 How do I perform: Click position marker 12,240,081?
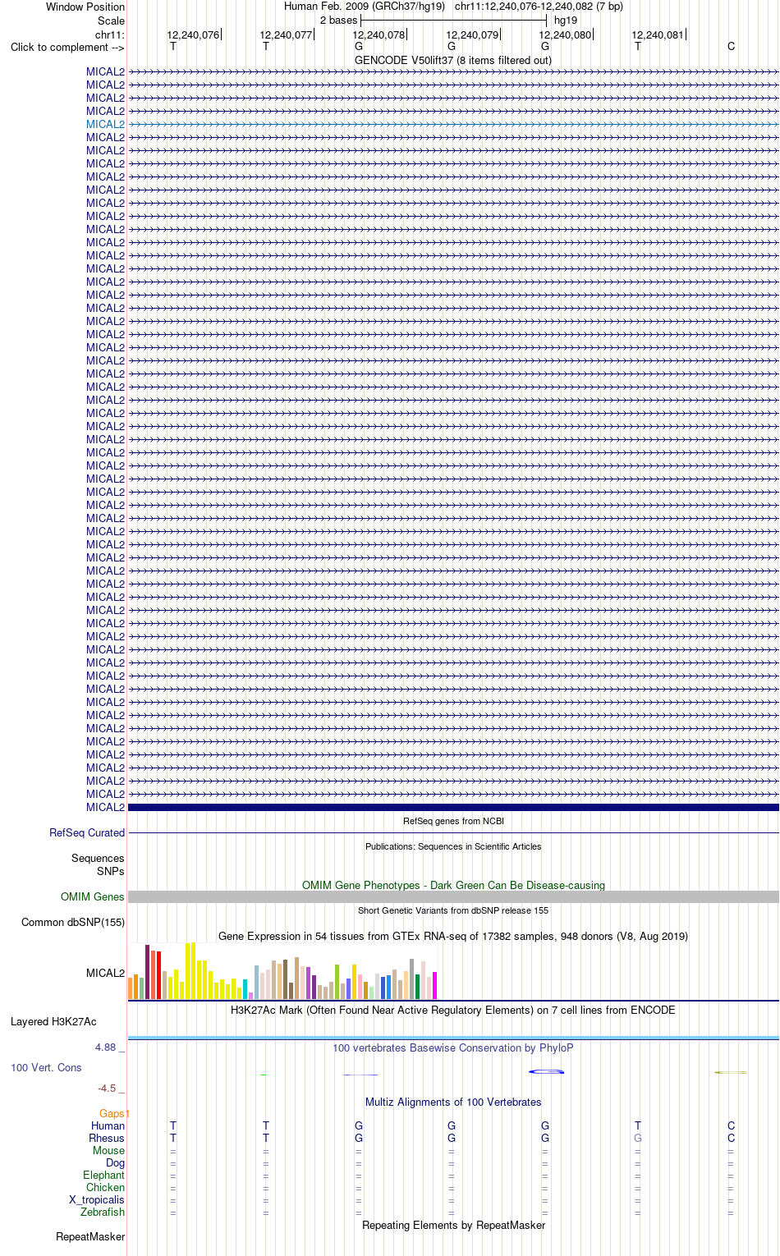pos(658,35)
